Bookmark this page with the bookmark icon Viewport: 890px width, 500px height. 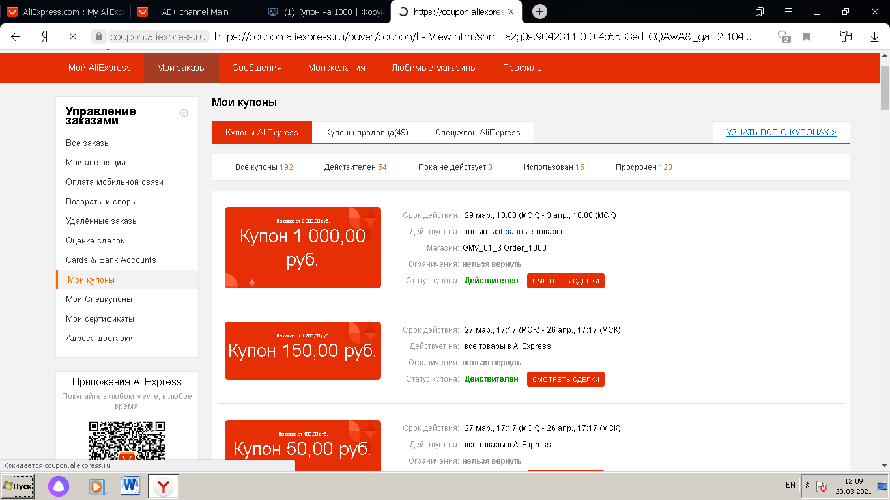(807, 36)
